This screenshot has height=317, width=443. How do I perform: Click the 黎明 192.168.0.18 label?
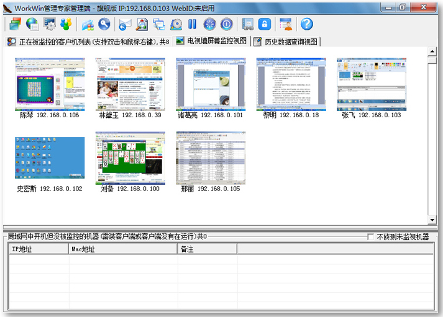291,115
